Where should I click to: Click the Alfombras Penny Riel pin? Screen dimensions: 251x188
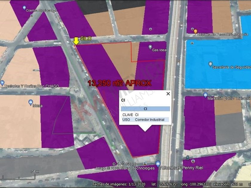click(x=158, y=164)
